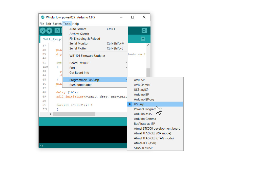Image resolution: width=259 pixels, height=194 pixels.
Task: Open the tab options dropdown arrow
Action: pos(143,39)
